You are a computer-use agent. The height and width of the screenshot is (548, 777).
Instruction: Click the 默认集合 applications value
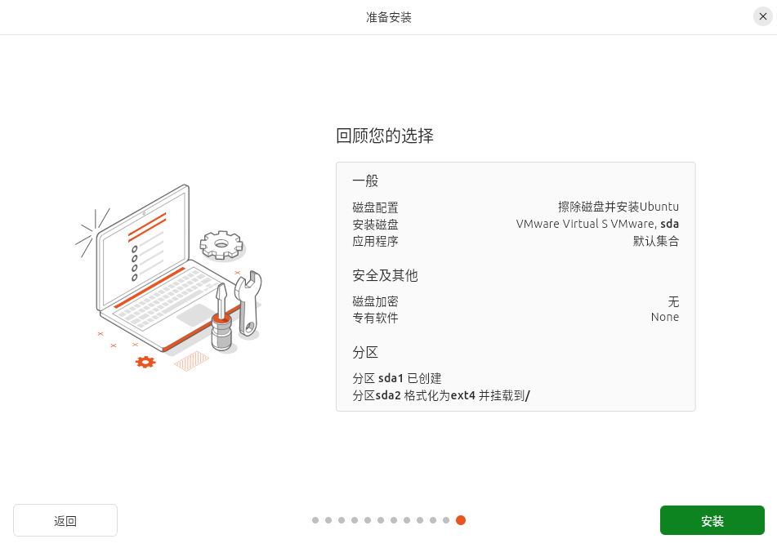pyautogui.click(x=656, y=241)
